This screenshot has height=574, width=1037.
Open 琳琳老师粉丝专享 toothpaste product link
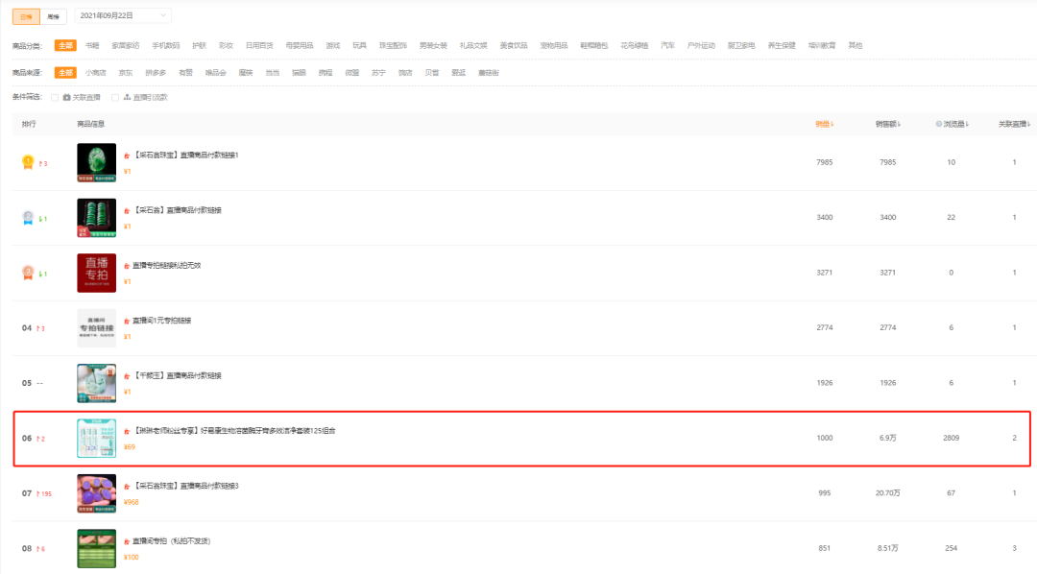(x=234, y=431)
